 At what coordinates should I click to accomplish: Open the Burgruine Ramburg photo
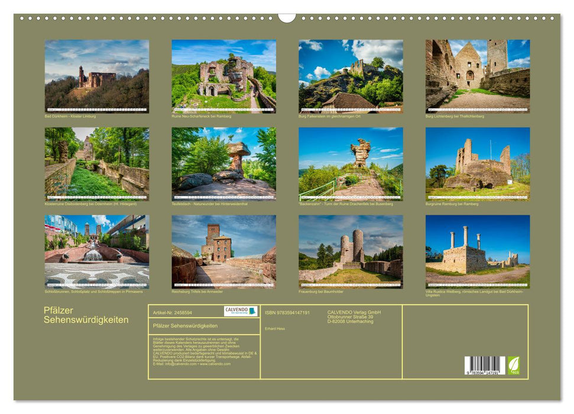(x=478, y=164)
